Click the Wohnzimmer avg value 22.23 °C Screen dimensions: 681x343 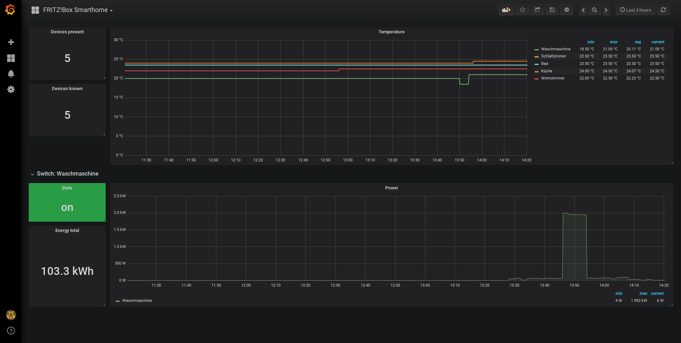tap(633, 78)
